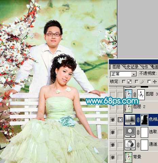Select the 背景 layer name
The height and width of the screenshot is (163, 158).
coord(137,157)
